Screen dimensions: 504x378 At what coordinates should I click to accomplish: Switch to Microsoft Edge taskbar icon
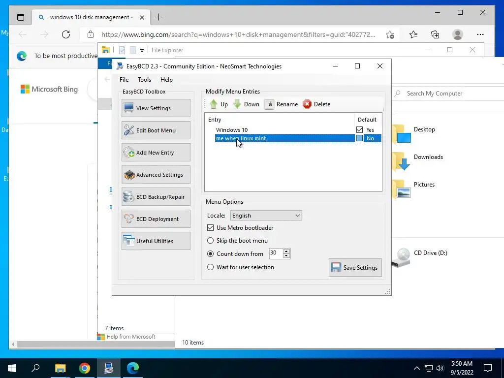click(133, 368)
